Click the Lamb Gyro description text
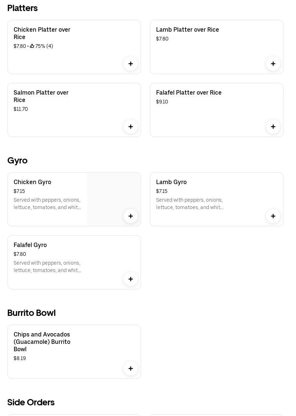Viewport: 296px width, 416px height. pos(190,204)
